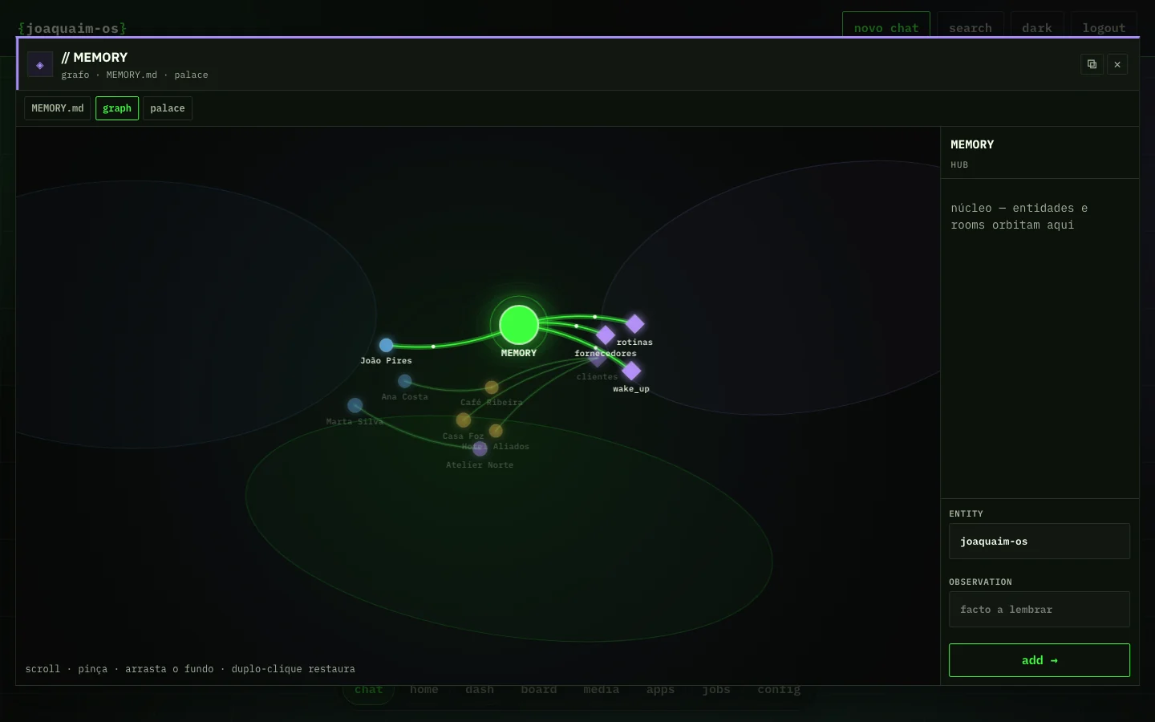Close the MEMORY panel

pyautogui.click(x=1117, y=64)
